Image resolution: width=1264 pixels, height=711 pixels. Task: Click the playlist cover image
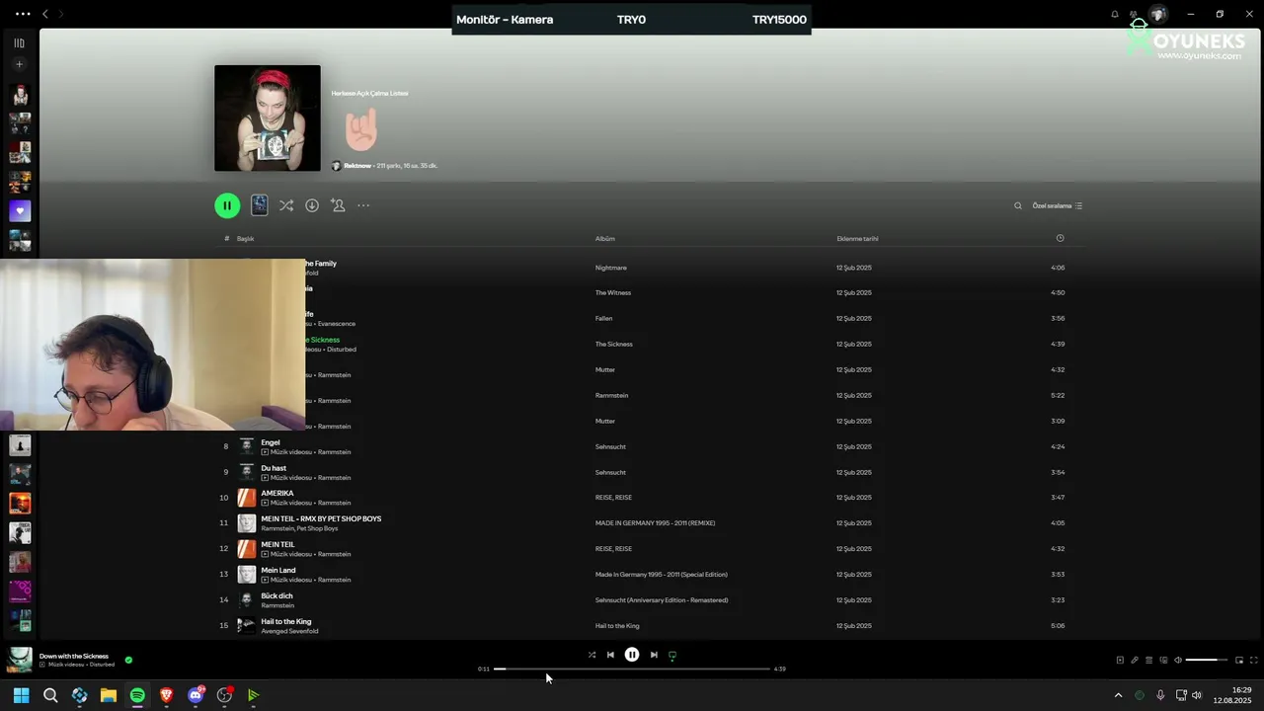pos(268,118)
